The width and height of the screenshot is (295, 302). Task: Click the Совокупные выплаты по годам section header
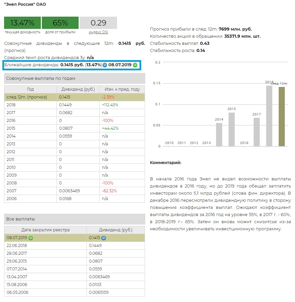pyautogui.click(x=75, y=78)
